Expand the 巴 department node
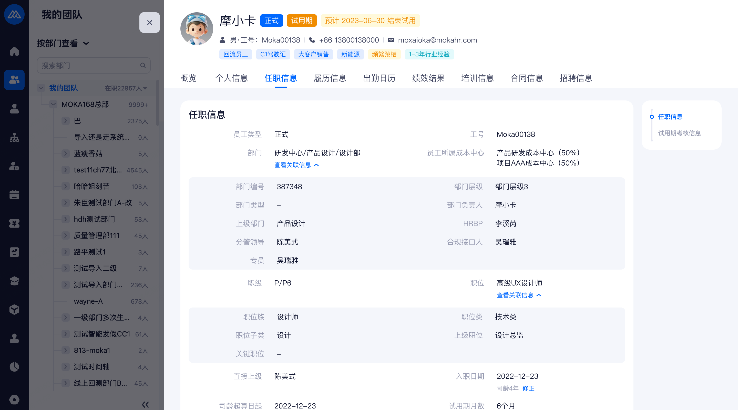This screenshot has width=738, height=410. coord(66,121)
